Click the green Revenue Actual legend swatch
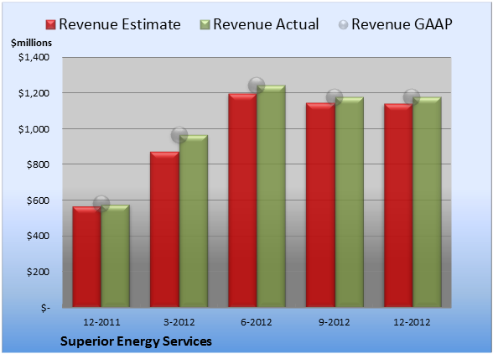The height and width of the screenshot is (354, 493). (205, 25)
